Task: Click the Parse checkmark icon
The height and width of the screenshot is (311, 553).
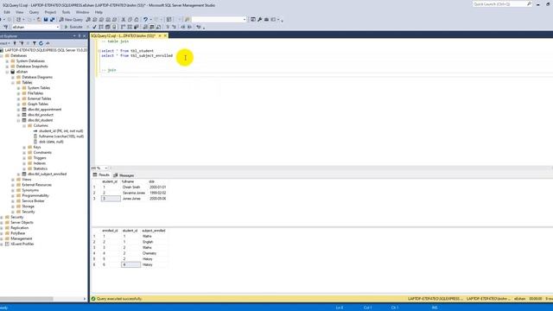Action: coord(94,27)
